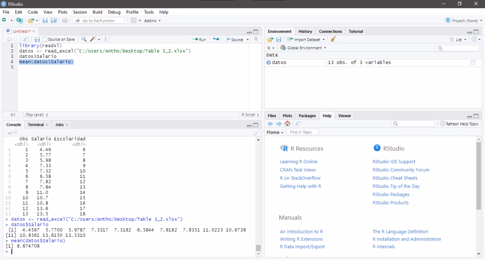Screen dimensions: 485x260
Task: Save current document from main toolbar
Action: 45,20
